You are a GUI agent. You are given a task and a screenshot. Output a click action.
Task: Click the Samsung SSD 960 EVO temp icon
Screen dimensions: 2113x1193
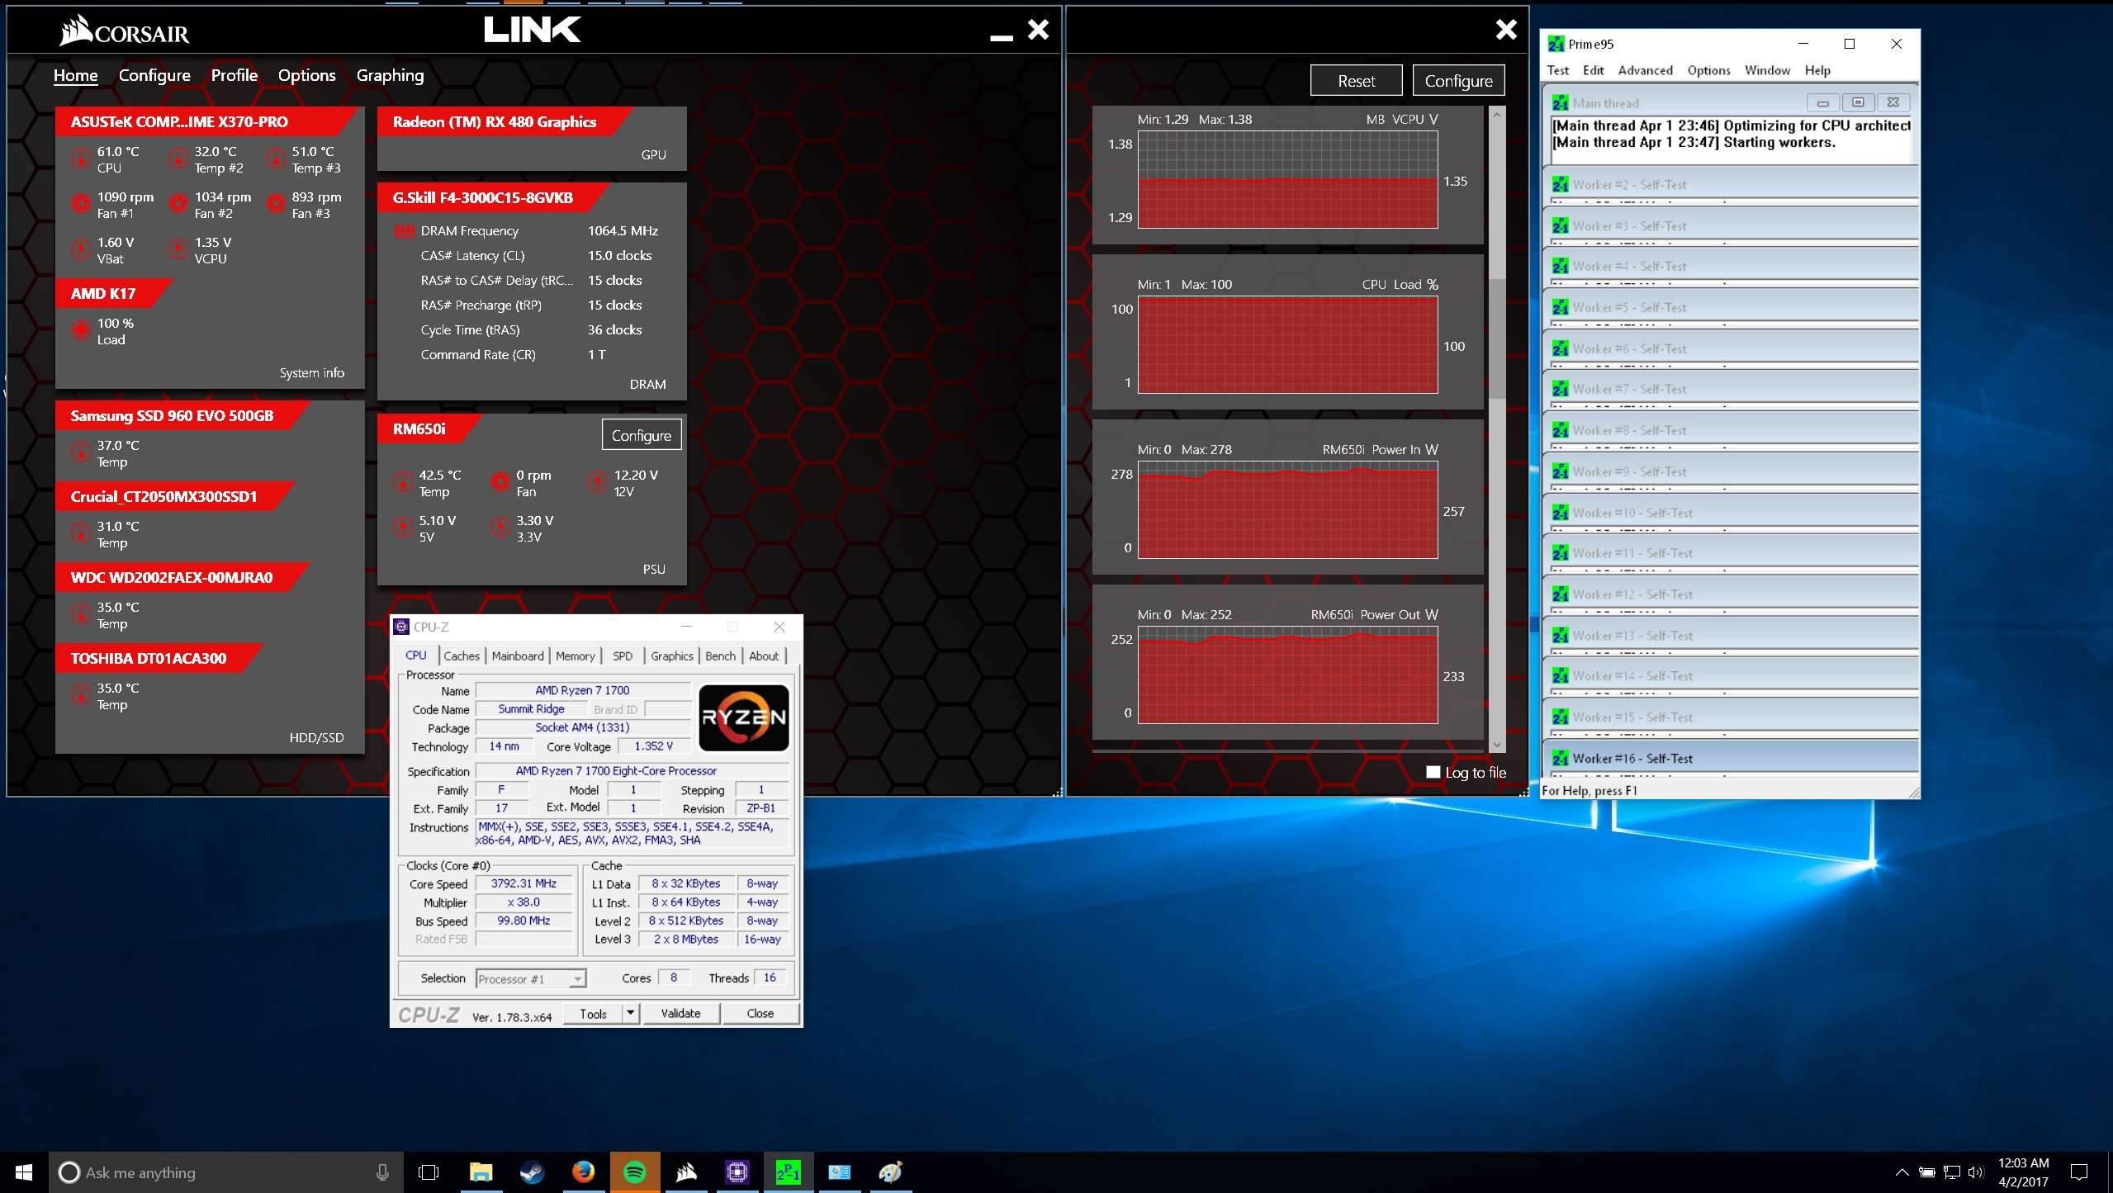[x=81, y=452]
